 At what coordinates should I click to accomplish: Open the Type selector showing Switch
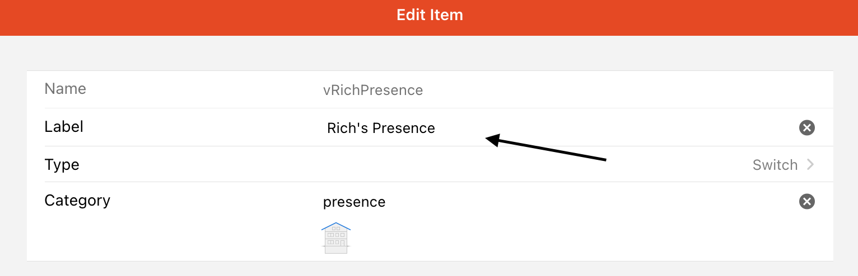point(775,165)
